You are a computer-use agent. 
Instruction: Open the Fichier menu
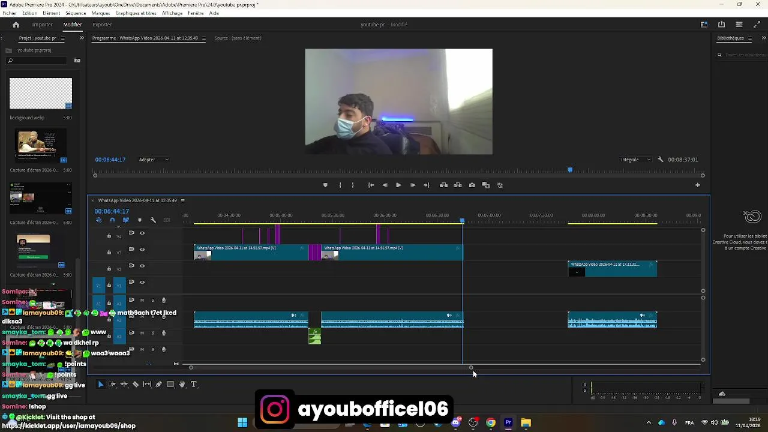pos(10,13)
